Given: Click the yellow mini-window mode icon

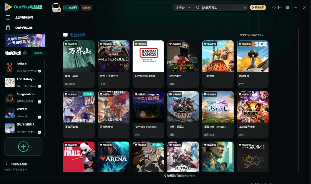Looking at the screenshot, I should pyautogui.click(x=280, y=7).
